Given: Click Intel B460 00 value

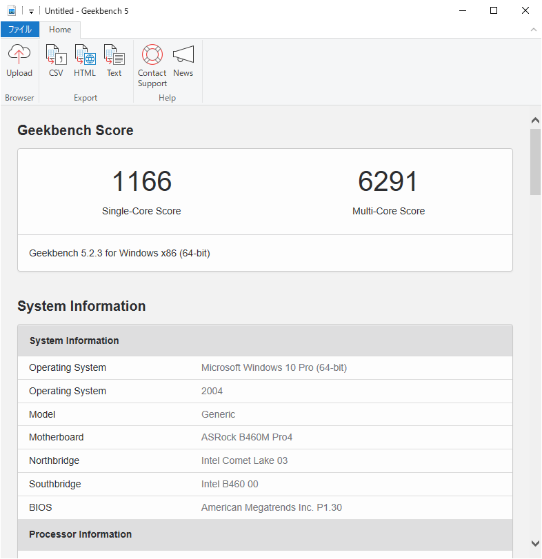Looking at the screenshot, I should point(230,484).
